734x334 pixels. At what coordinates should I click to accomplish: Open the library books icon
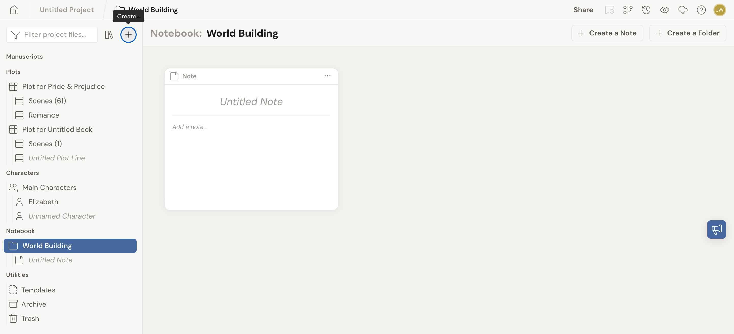[109, 35]
